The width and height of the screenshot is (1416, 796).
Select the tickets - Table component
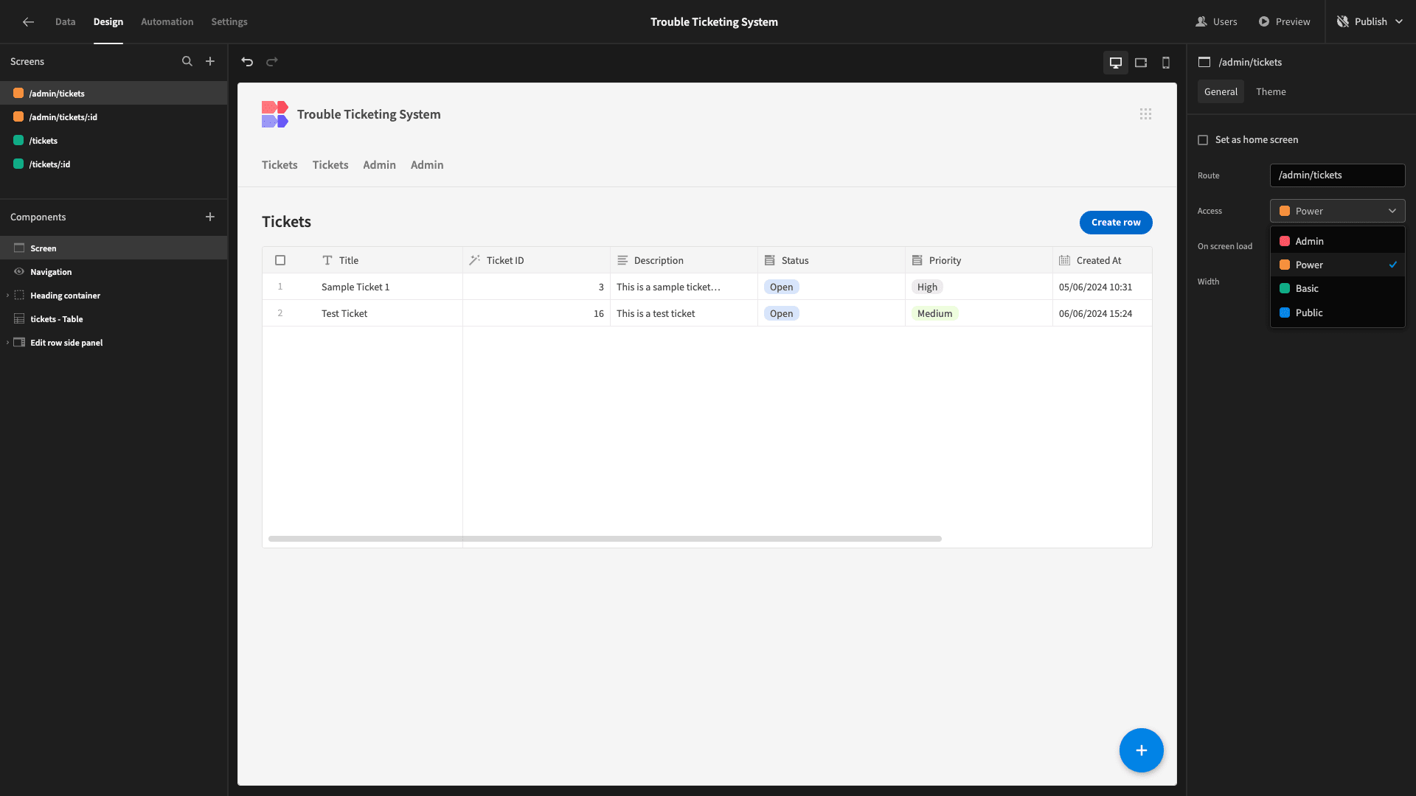114,319
